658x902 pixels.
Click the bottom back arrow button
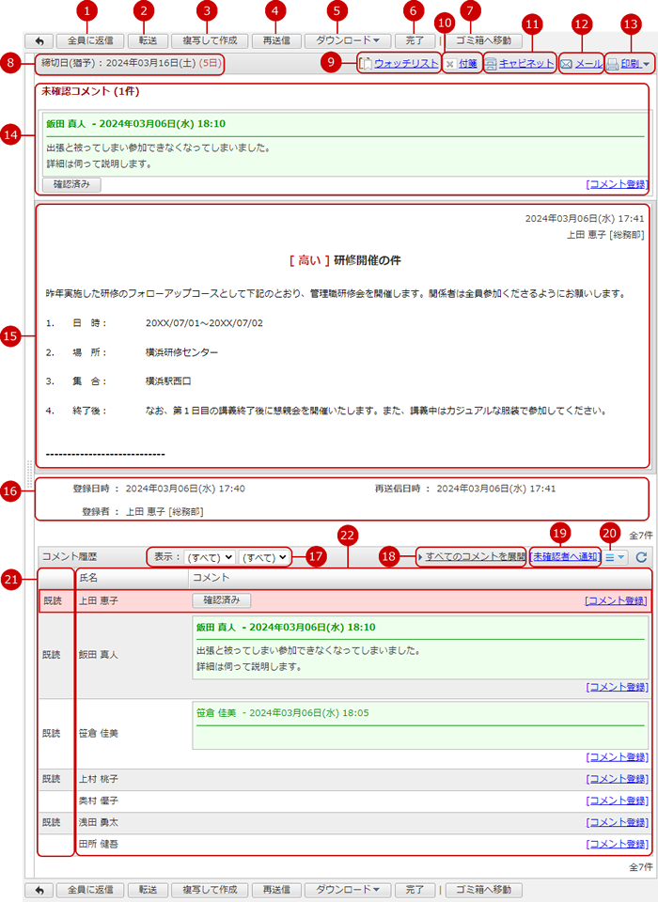[x=39, y=890]
